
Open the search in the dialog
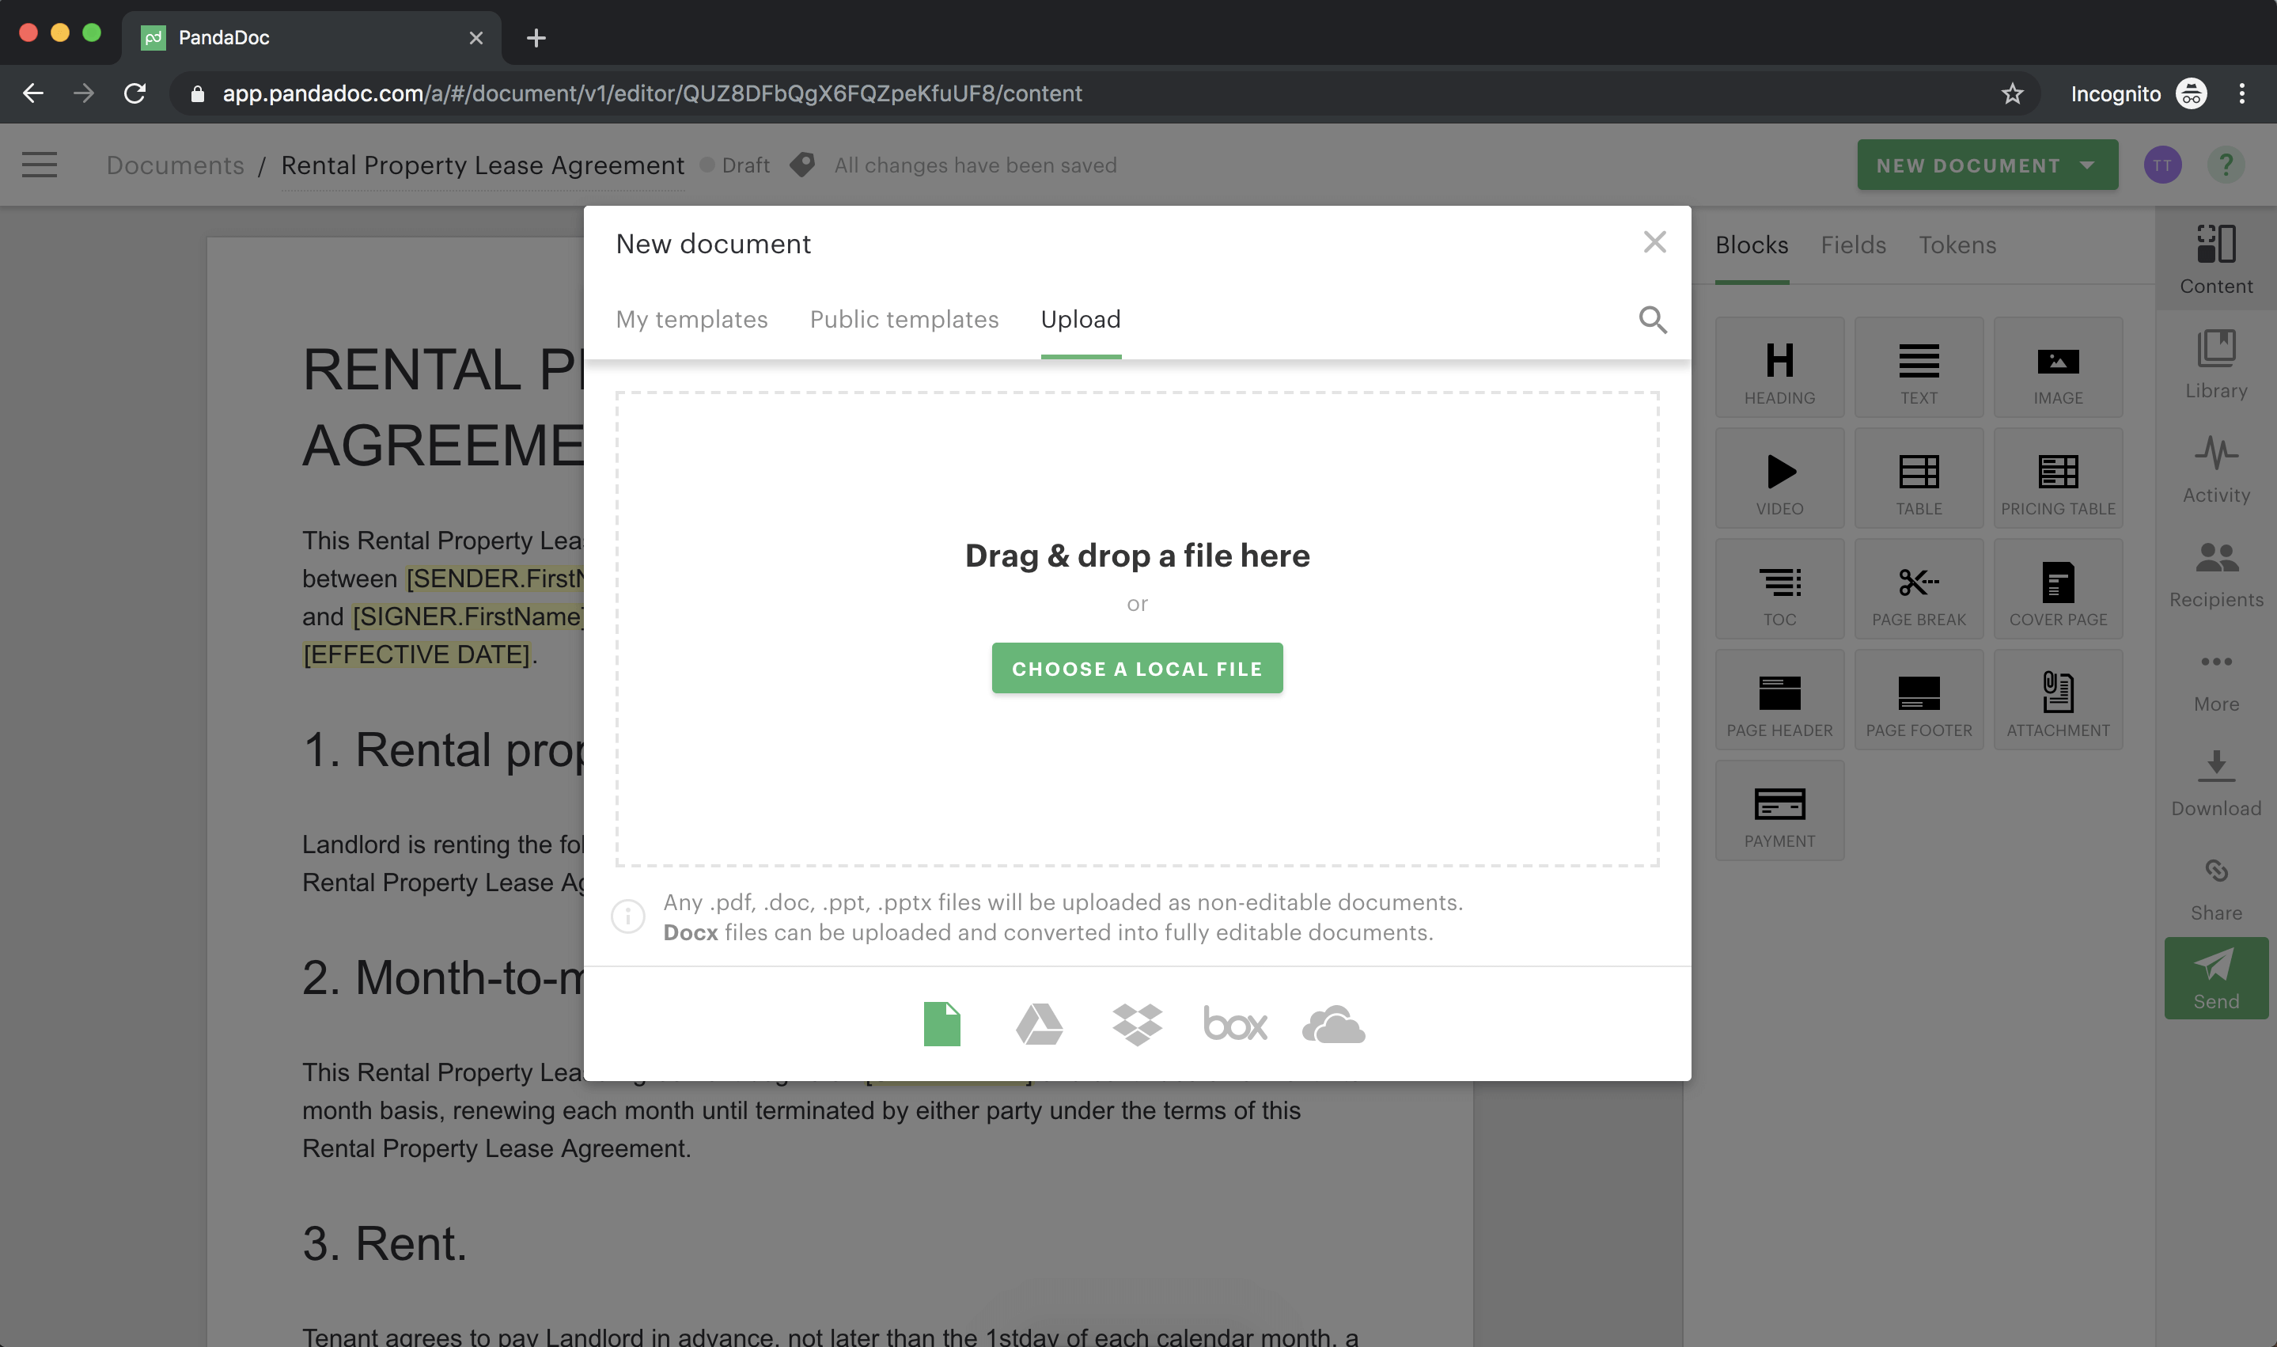(x=1653, y=320)
